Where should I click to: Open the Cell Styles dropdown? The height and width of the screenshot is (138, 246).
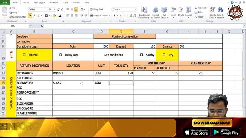pyautogui.click(x=164, y=13)
